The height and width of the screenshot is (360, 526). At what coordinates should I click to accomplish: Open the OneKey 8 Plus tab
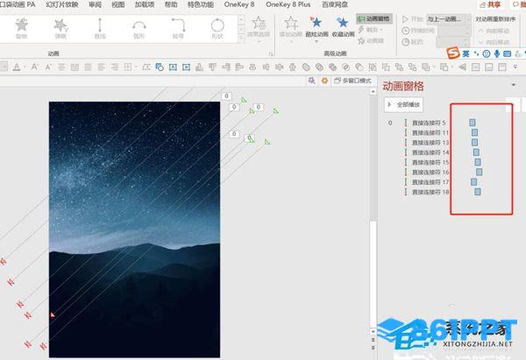pos(288,4)
